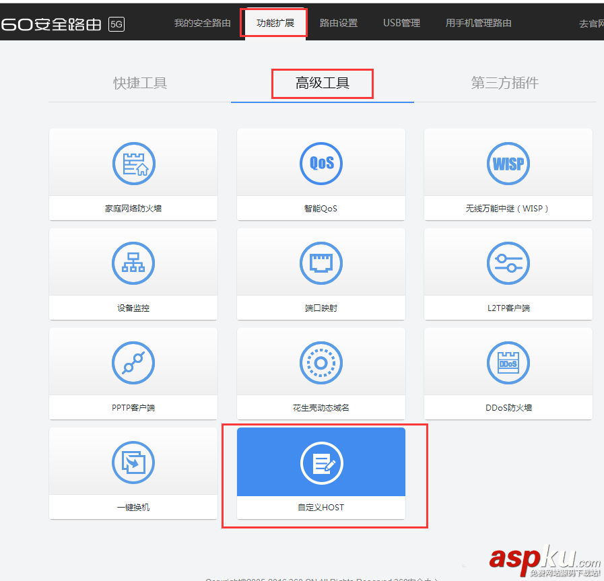Open 设备监控
Screen dimensions: 604x581
coord(133,273)
